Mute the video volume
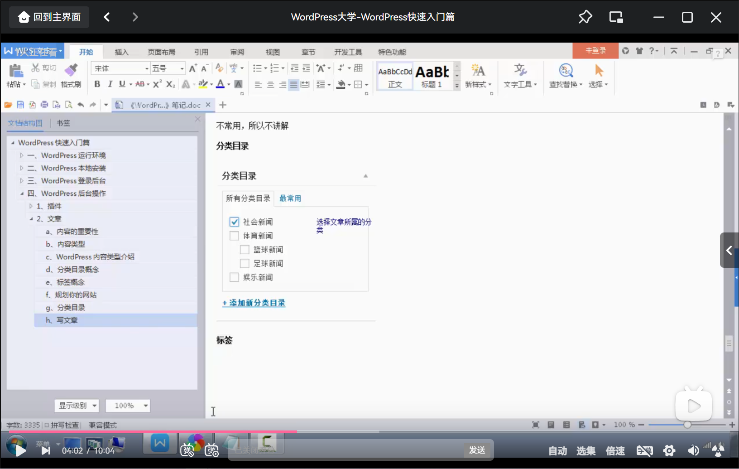Viewport: 739px width, 469px height. (x=693, y=450)
